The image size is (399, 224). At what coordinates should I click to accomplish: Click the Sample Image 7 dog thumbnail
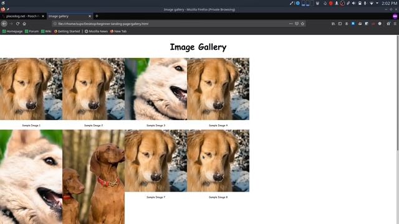(x=156, y=161)
